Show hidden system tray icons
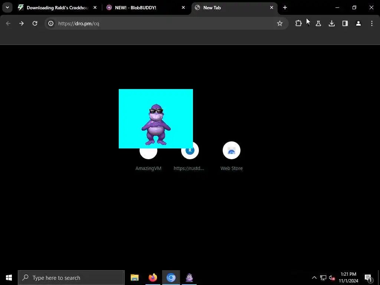Screen dimensions: 380x285 point(314,278)
